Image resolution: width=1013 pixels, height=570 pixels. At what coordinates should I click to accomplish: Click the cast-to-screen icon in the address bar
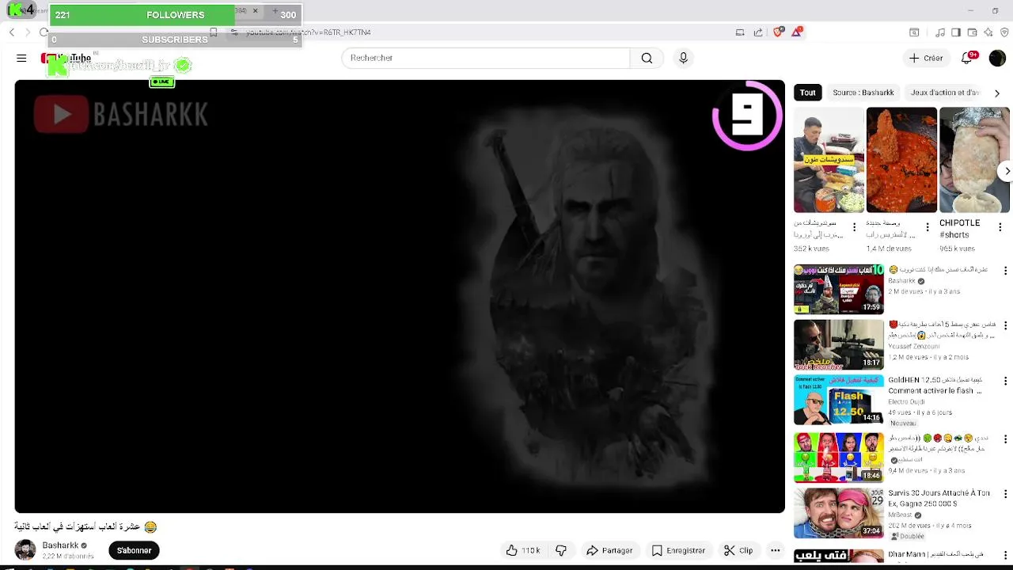point(740,32)
